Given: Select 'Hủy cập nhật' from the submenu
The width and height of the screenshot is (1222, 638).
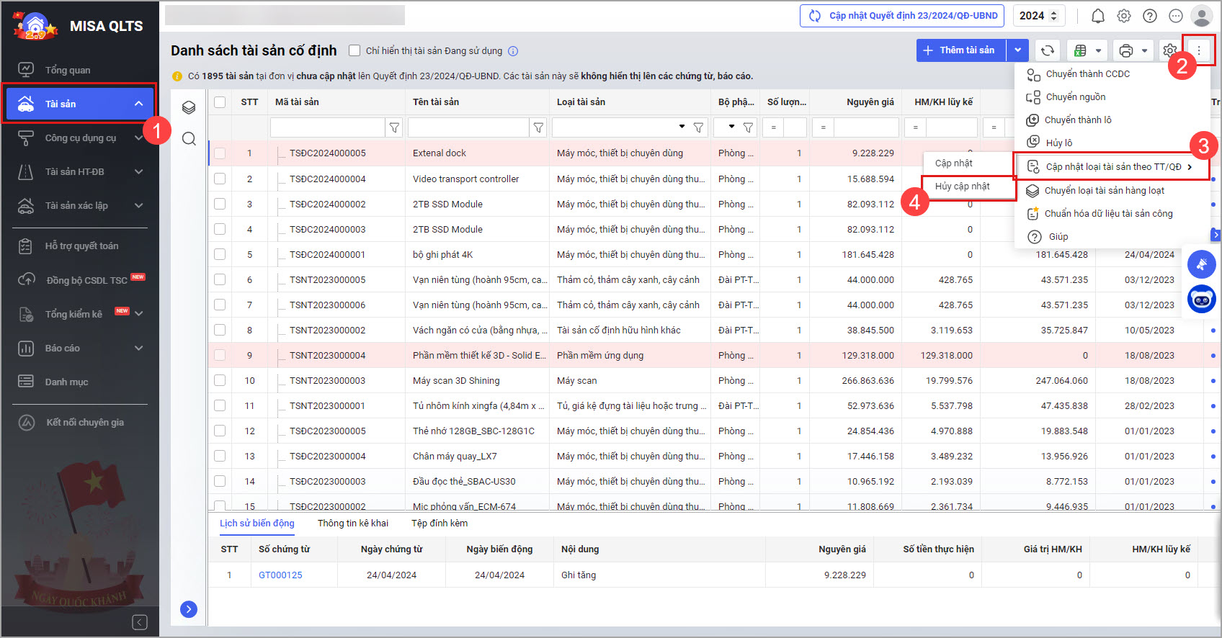Looking at the screenshot, I should (962, 187).
